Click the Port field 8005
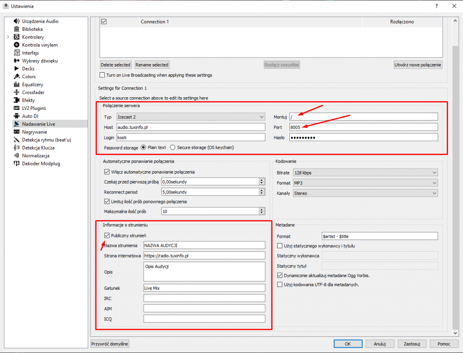The width and height of the screenshot is (463, 353). point(364,127)
